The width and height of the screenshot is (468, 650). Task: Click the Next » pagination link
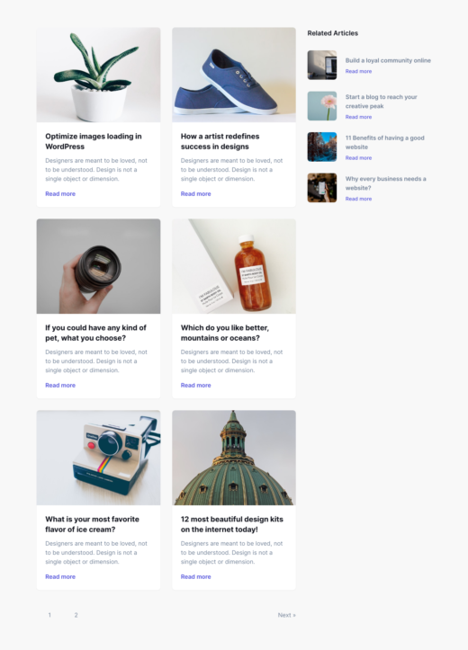click(287, 615)
